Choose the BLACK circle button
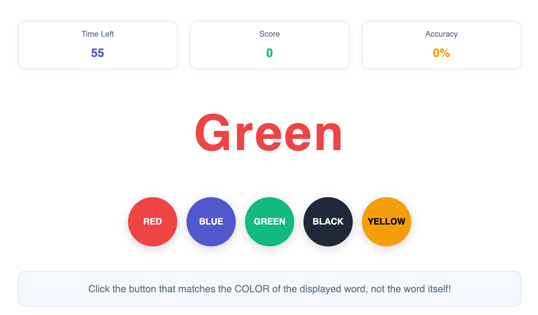The width and height of the screenshot is (538, 315). coord(328,221)
